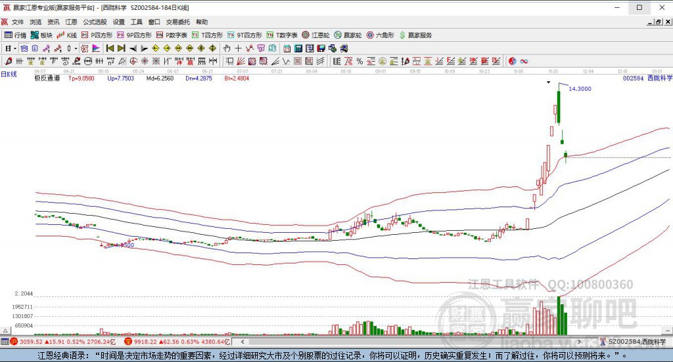Viewport: 673px width, 362px height.
Task: Open the P数字表 tool
Action: point(172,35)
